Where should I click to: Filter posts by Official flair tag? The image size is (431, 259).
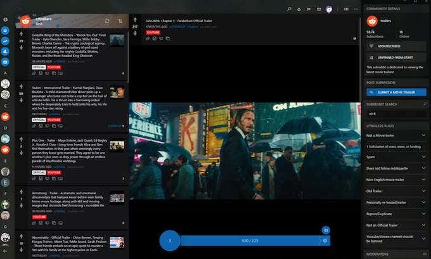(x=38, y=66)
